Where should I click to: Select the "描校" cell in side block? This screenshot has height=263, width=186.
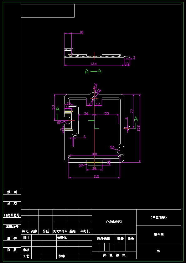12,204
